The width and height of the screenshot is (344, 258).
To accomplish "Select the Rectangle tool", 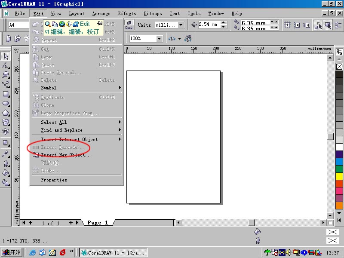I will (6, 94).
